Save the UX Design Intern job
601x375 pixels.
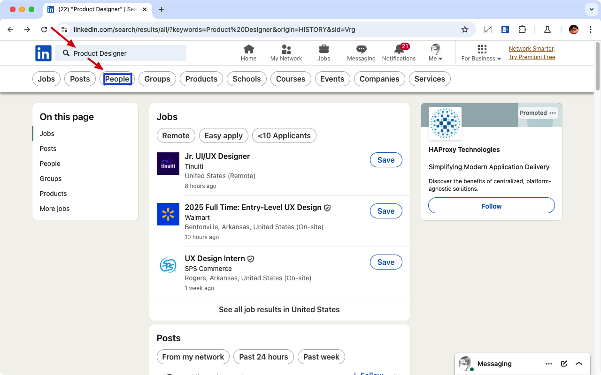(386, 262)
